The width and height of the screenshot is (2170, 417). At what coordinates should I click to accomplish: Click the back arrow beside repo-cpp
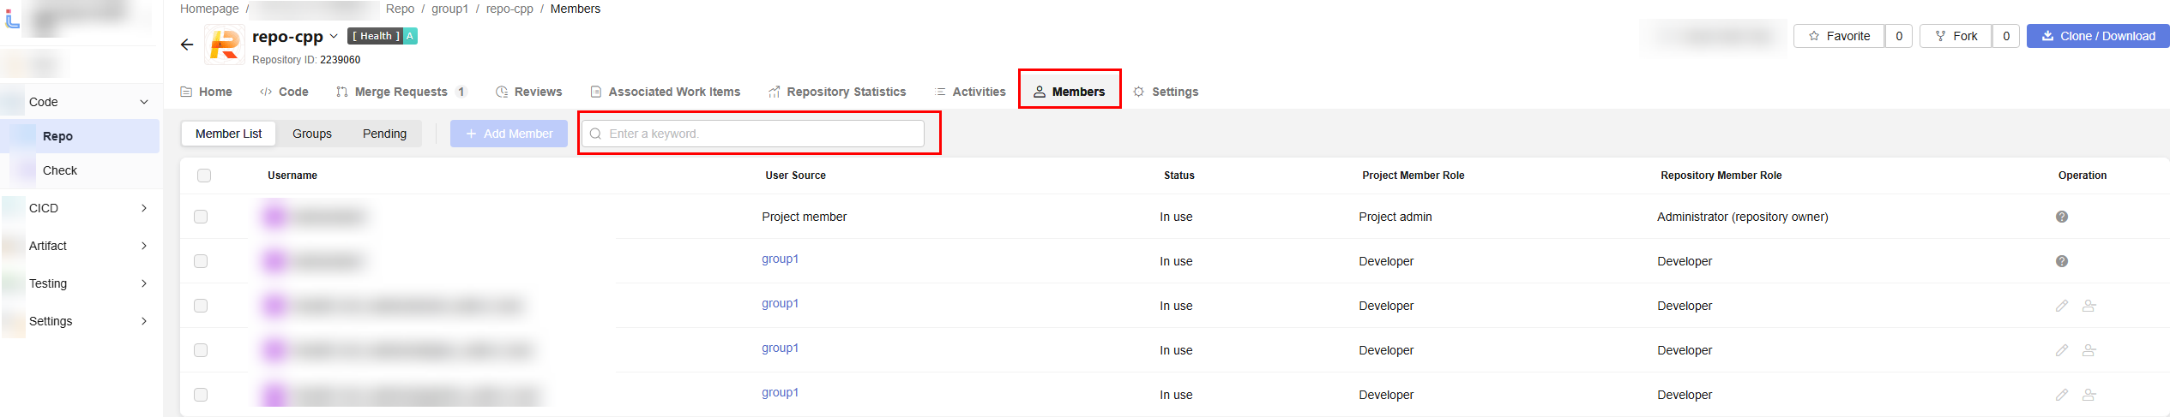click(x=187, y=45)
